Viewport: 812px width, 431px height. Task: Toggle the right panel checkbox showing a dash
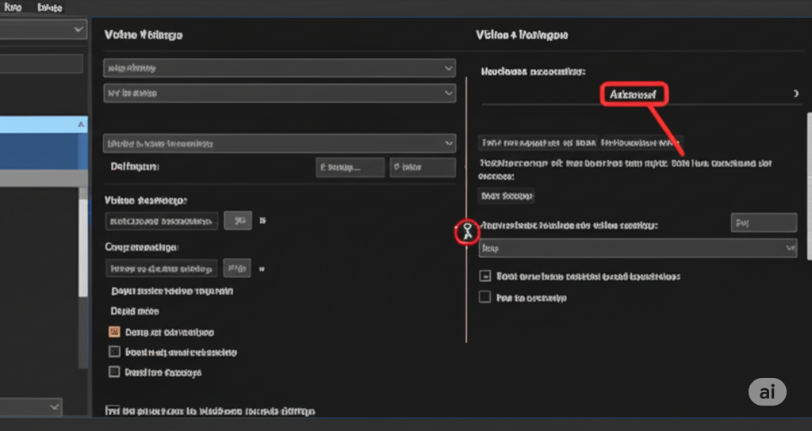[485, 276]
